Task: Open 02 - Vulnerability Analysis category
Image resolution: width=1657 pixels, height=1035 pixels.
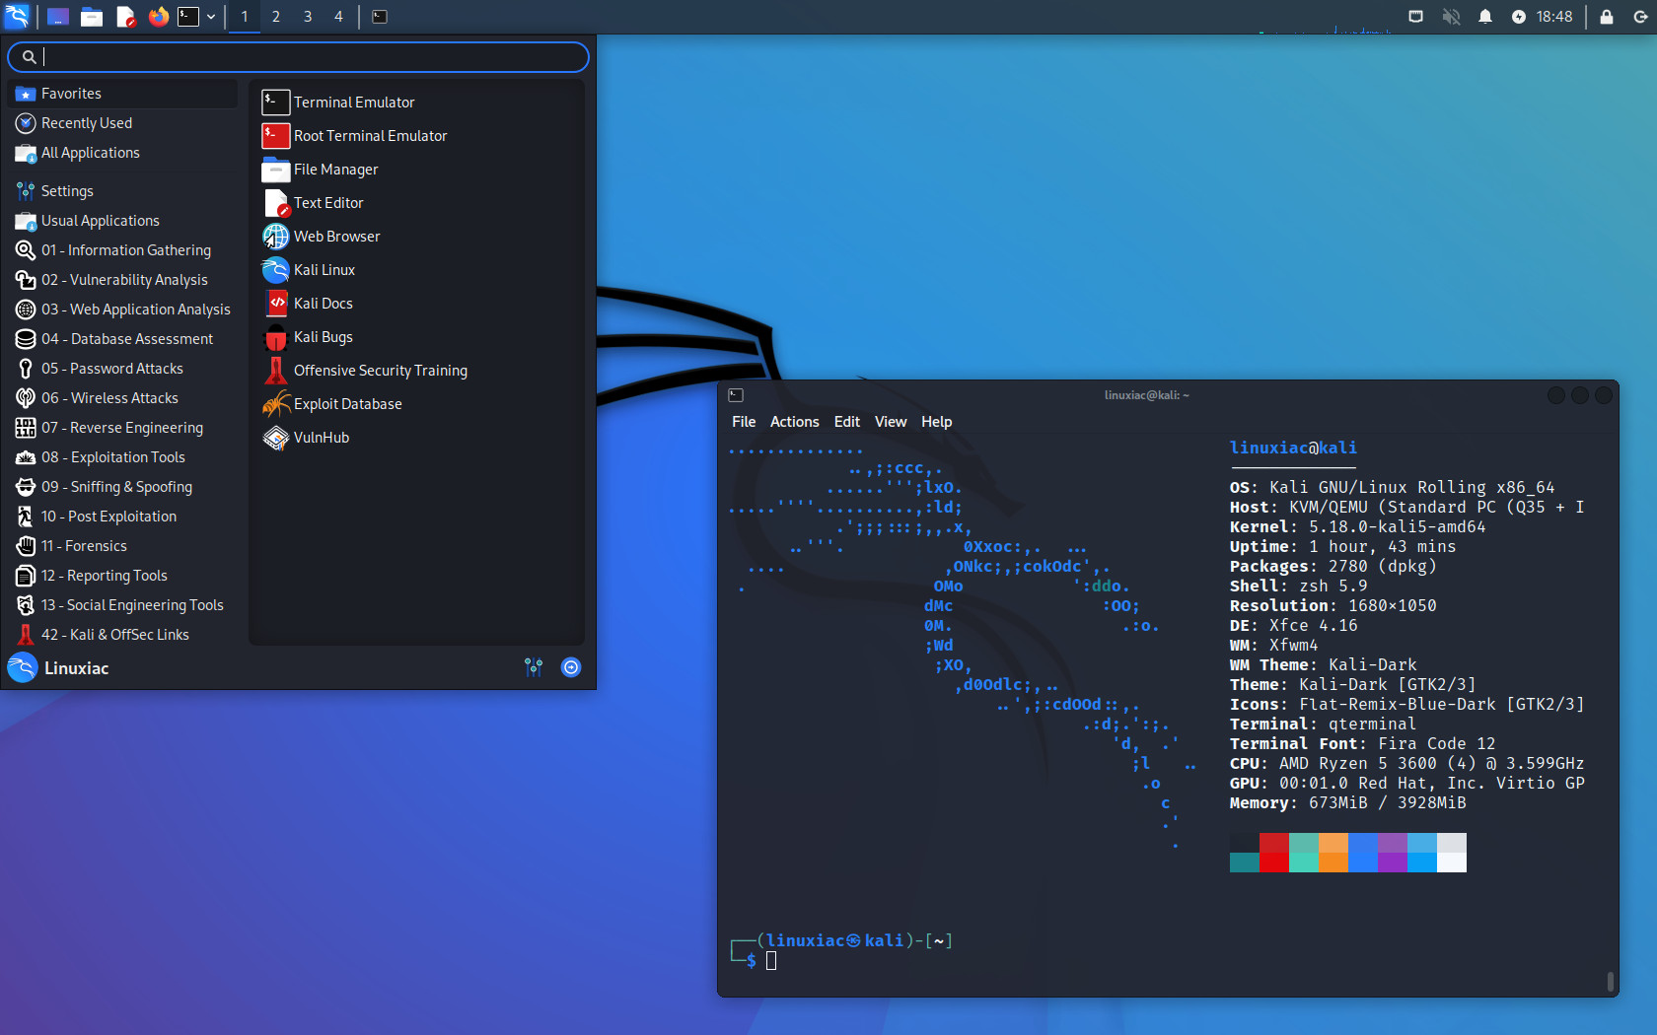Action: pos(122,280)
